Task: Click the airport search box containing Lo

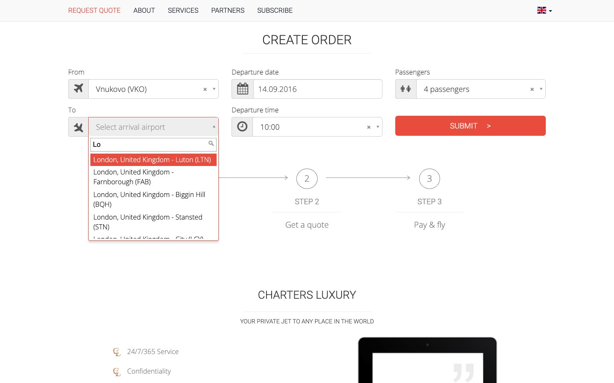Action: click(x=153, y=144)
